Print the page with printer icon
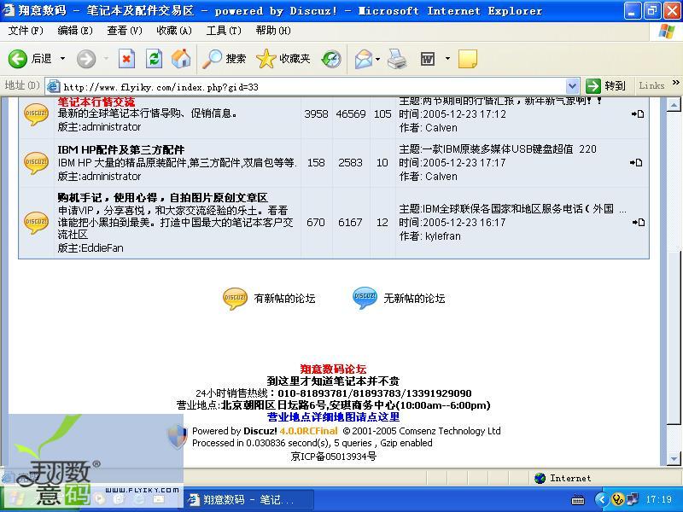The image size is (683, 512). [397, 59]
